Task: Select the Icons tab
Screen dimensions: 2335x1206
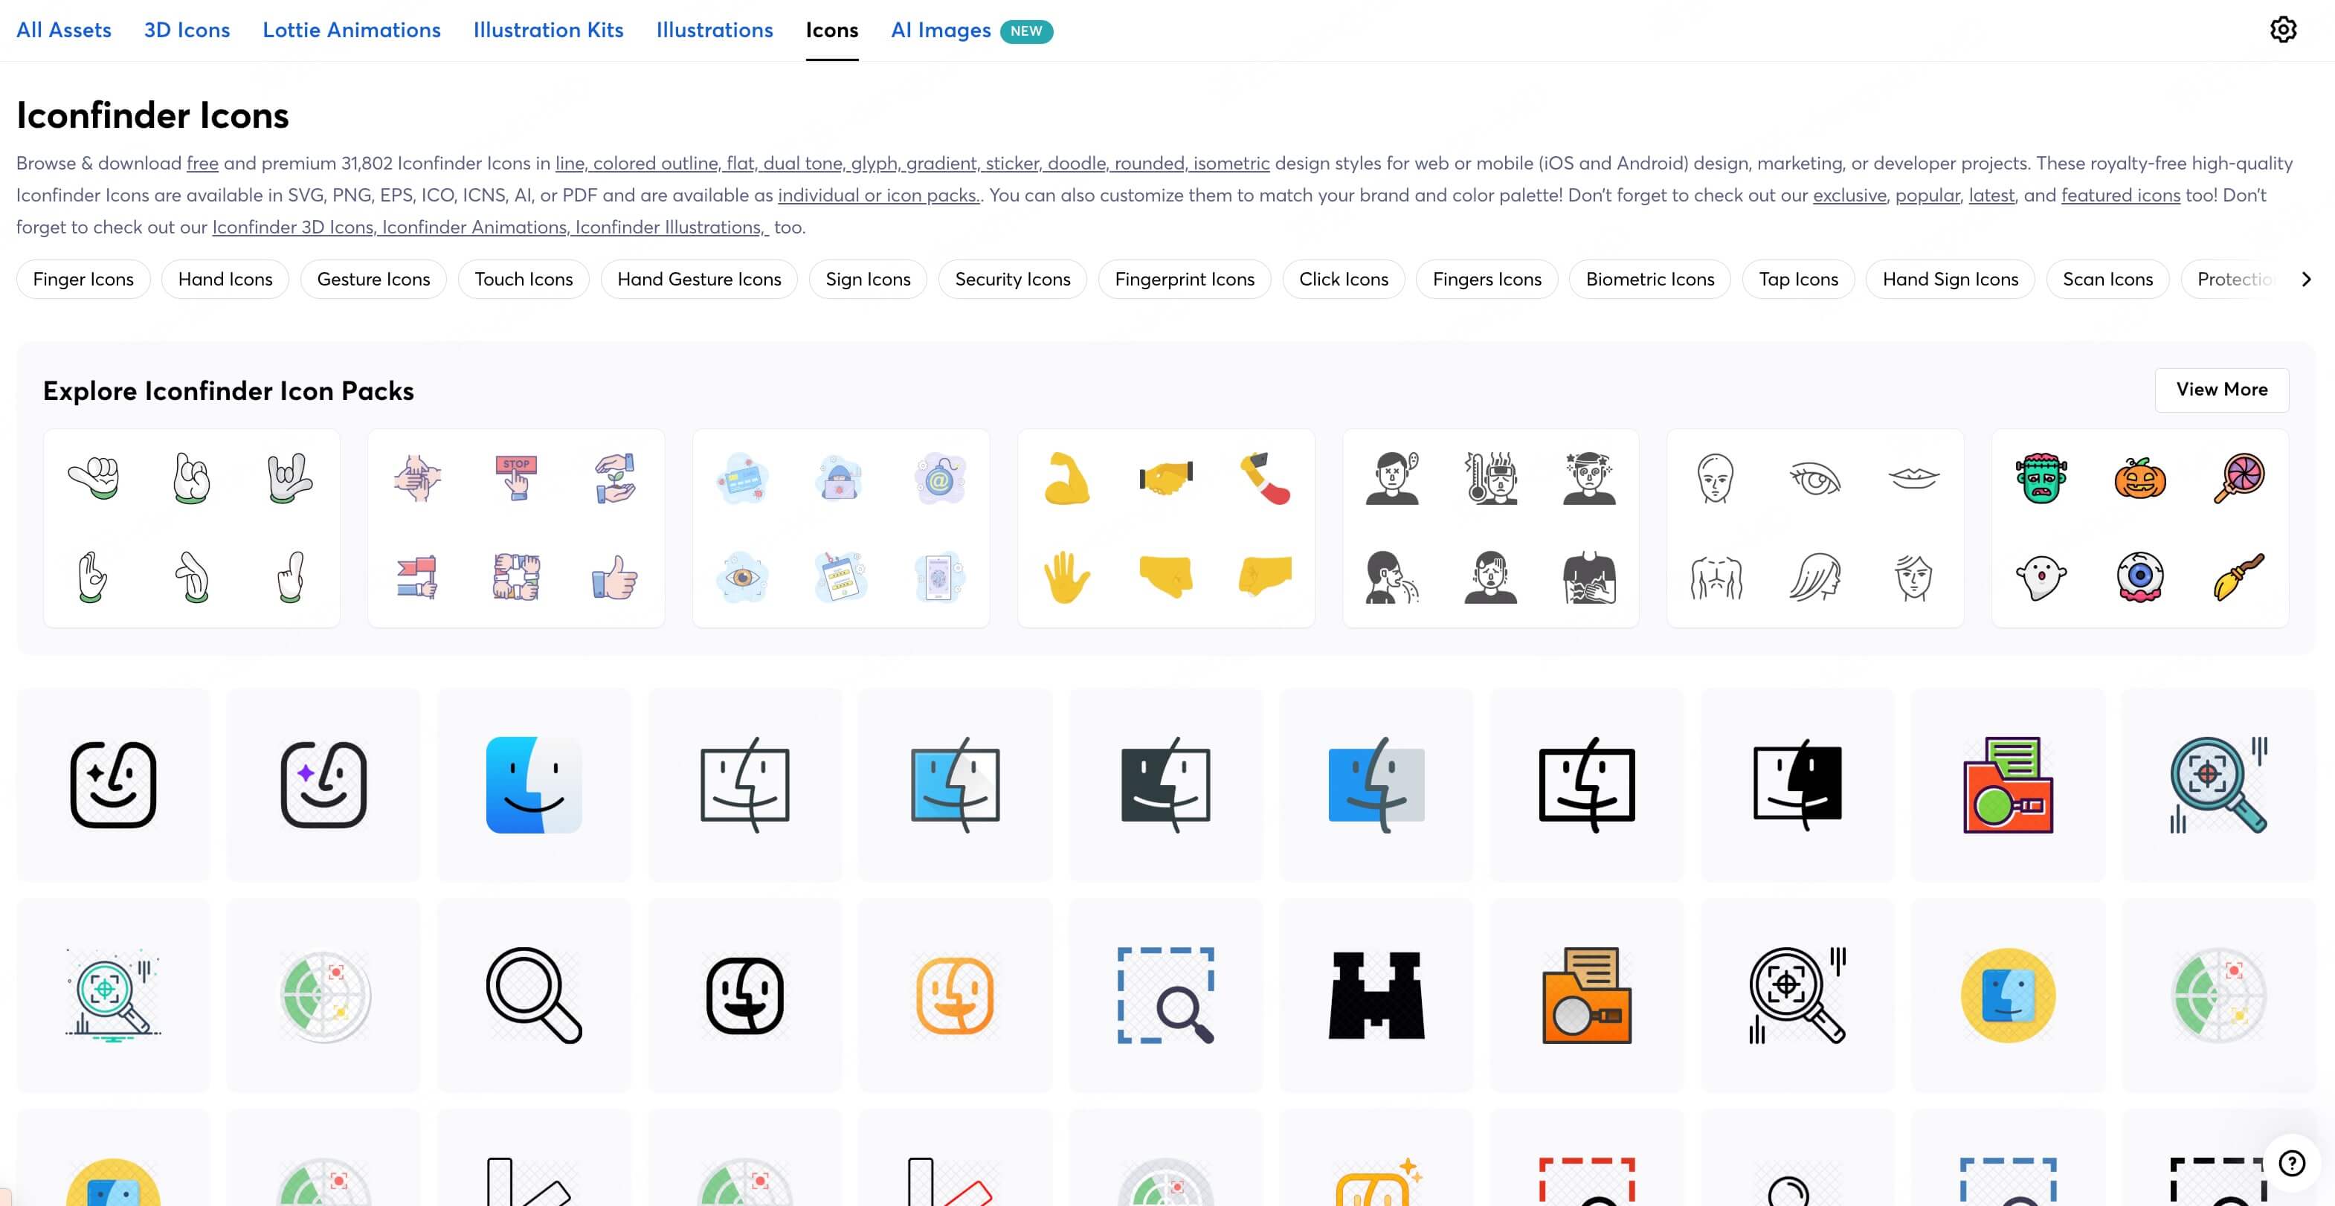Action: pos(831,30)
